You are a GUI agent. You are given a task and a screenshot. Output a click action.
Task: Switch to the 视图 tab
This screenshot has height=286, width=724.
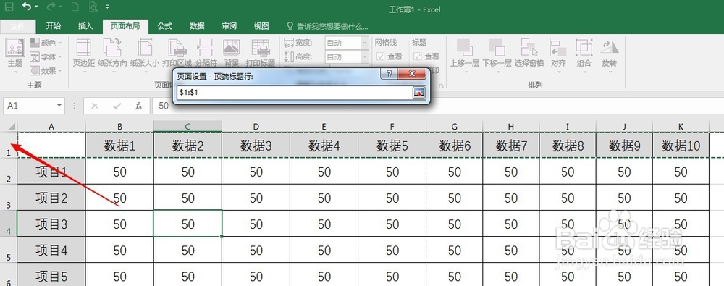[x=262, y=26]
